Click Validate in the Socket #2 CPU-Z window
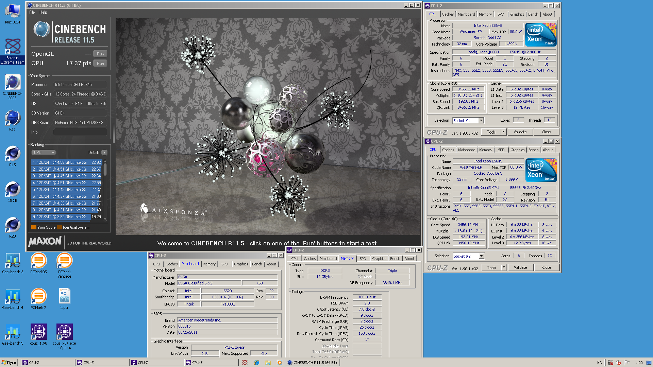The width and height of the screenshot is (653, 367). coord(520,267)
